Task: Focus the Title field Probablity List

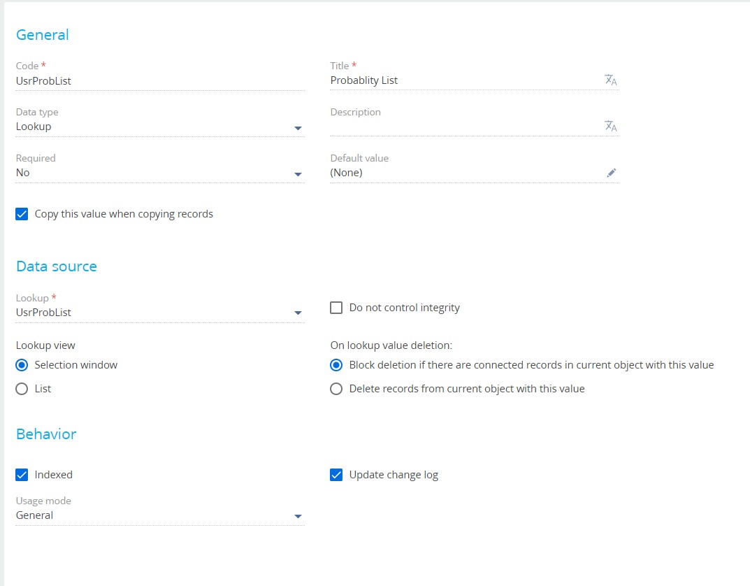Action: click(x=465, y=80)
